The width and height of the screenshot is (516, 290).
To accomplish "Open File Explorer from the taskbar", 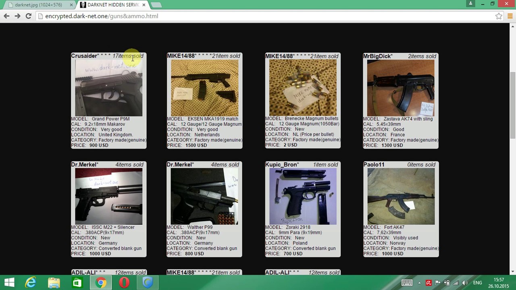I will point(54,282).
